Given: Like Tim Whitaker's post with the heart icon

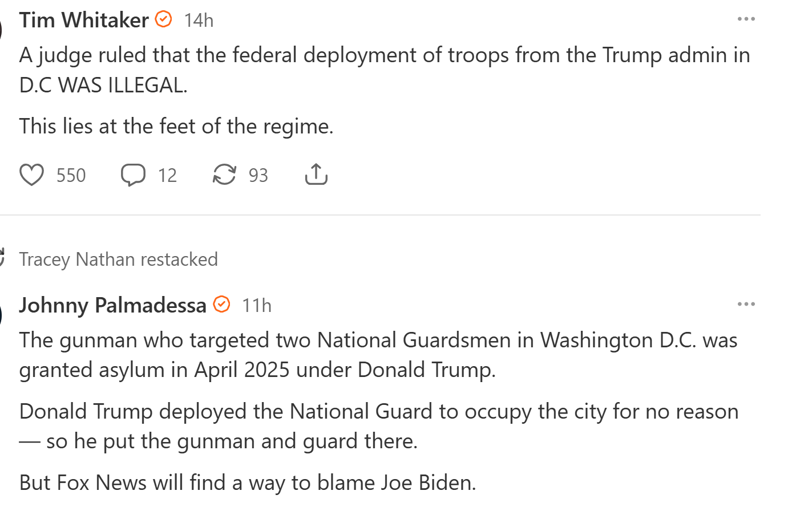Looking at the screenshot, I should pyautogui.click(x=31, y=175).
